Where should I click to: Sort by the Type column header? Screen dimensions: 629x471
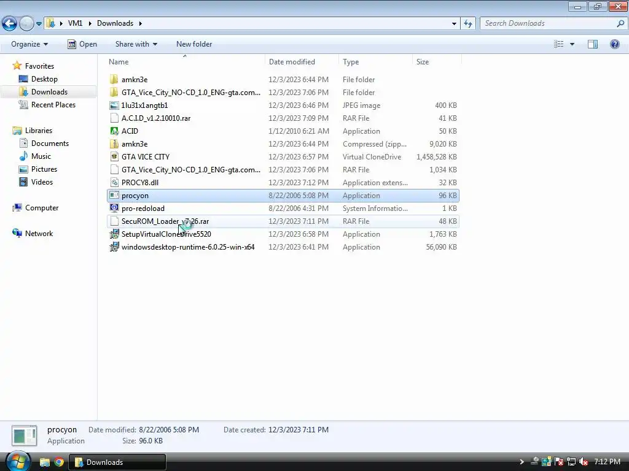pyautogui.click(x=375, y=62)
